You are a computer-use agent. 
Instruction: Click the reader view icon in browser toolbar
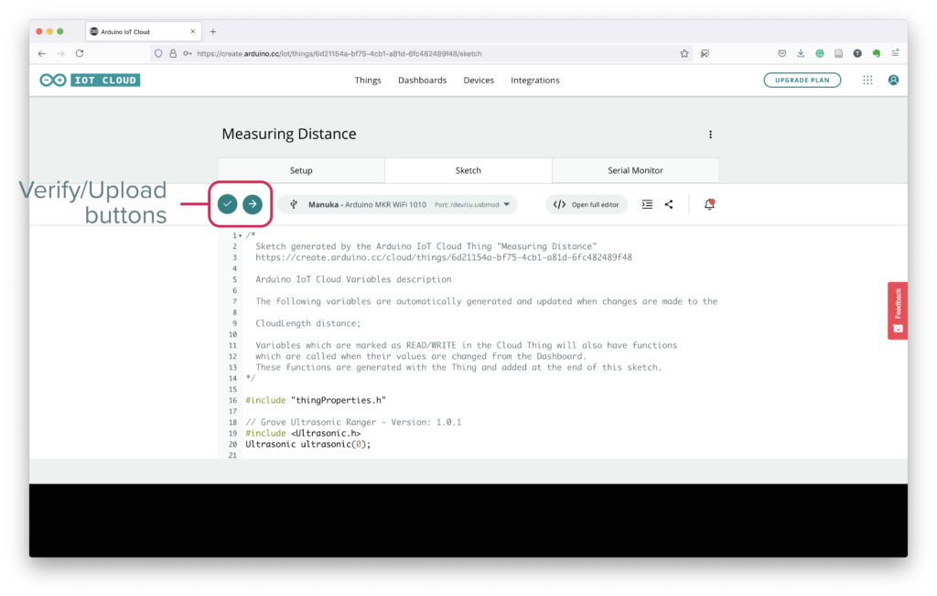click(838, 53)
